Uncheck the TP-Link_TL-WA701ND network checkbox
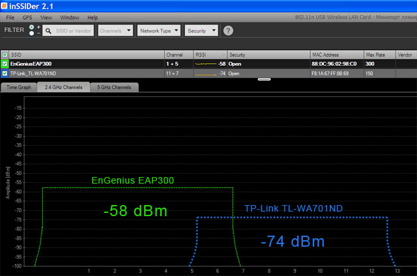Screen dimensions: 417x276 (x=5, y=74)
